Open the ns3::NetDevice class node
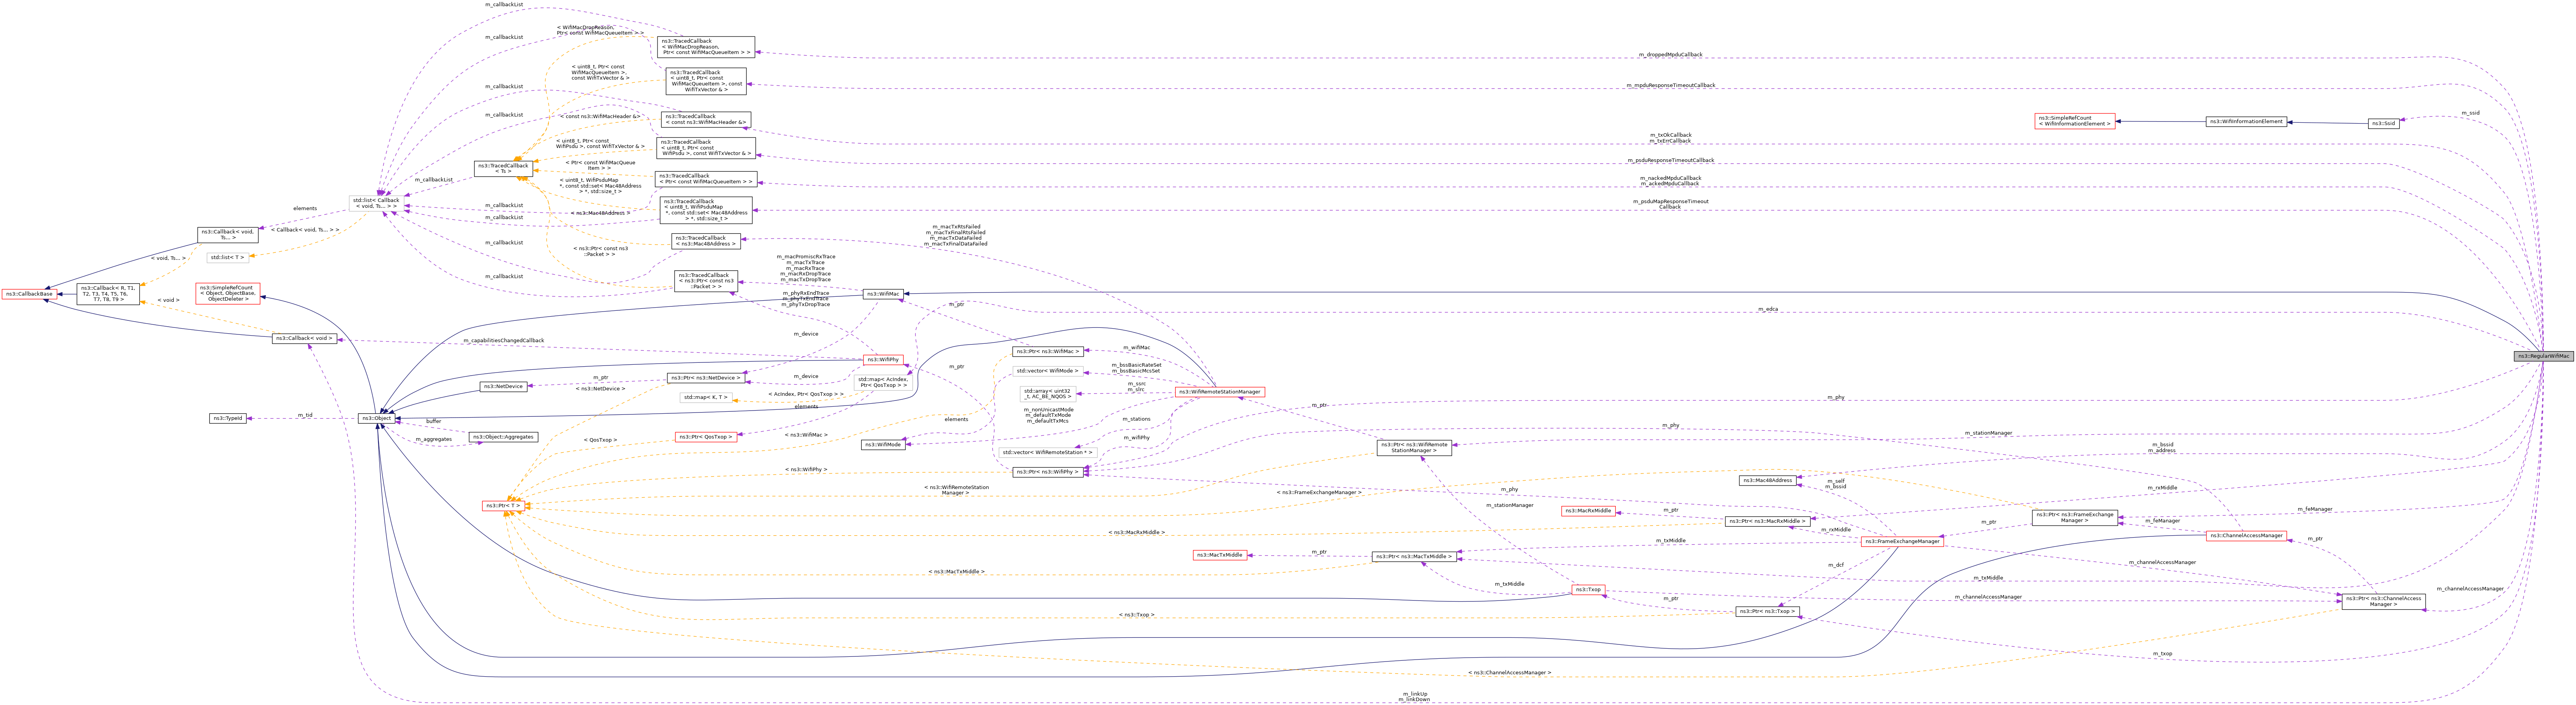The width and height of the screenshot is (2576, 705). point(503,387)
